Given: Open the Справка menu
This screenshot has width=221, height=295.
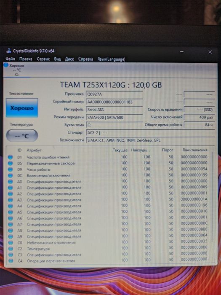Looking at the screenshot, I should pos(85,59).
